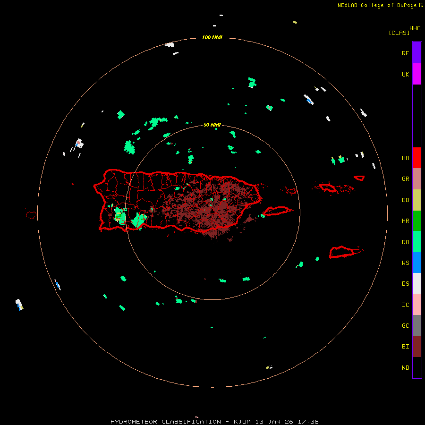Click the ND black legend swatch
Image resolution: width=425 pixels, height=425 pixels.
point(417,367)
